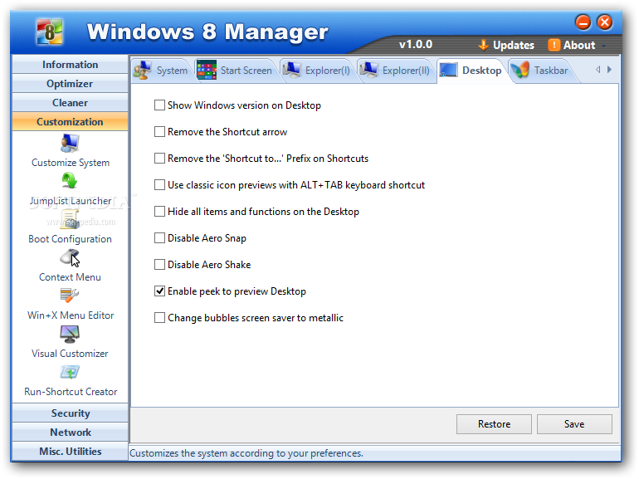This screenshot has height=479, width=639.
Task: Click the orange Updates download arrow icon
Action: (x=483, y=45)
